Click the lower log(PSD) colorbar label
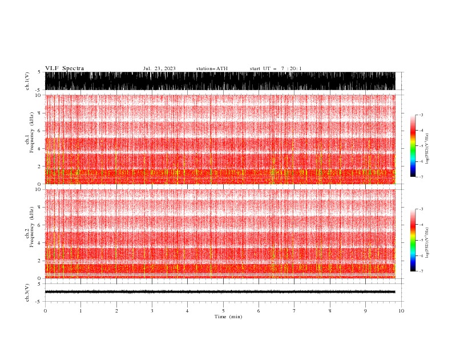Viewport: 452px width, 349px height. pos(427,243)
